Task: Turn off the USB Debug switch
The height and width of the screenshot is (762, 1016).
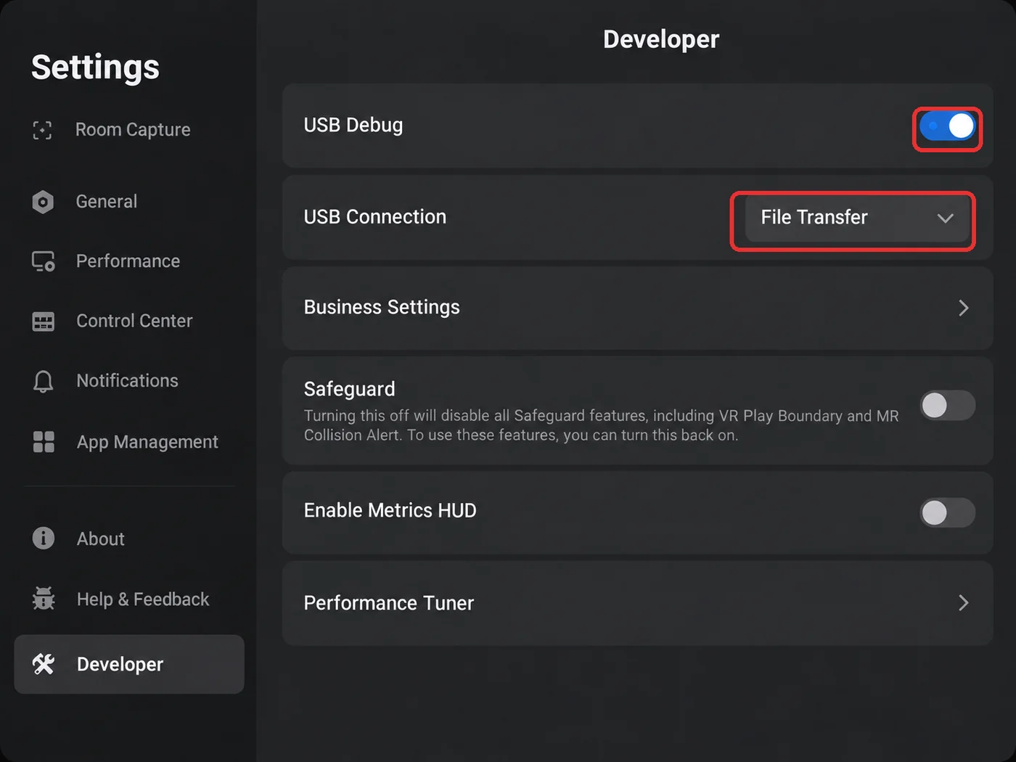Action: click(x=947, y=126)
